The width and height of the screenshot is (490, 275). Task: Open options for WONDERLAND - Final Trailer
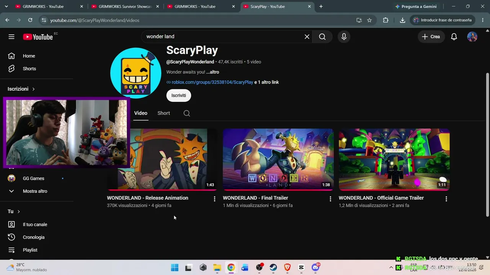pyautogui.click(x=330, y=199)
